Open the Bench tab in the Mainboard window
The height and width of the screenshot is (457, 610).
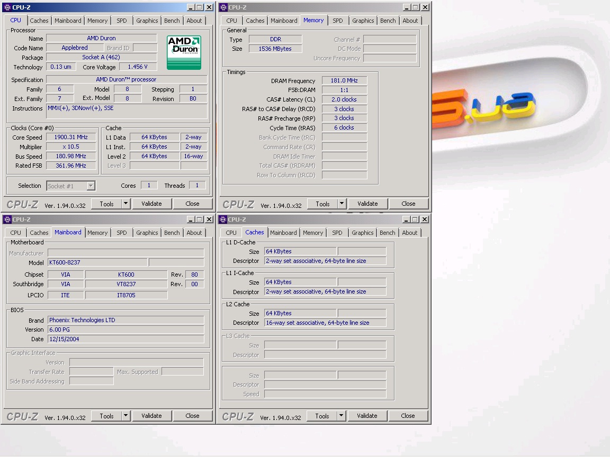pos(172,233)
